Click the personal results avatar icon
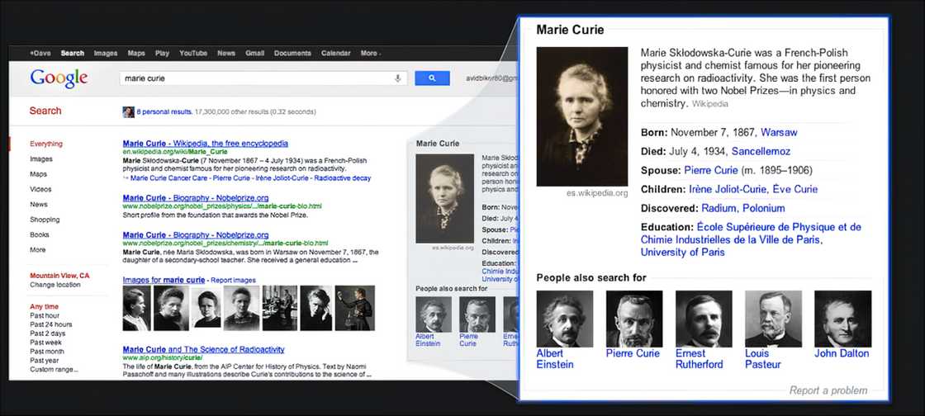 click(128, 111)
